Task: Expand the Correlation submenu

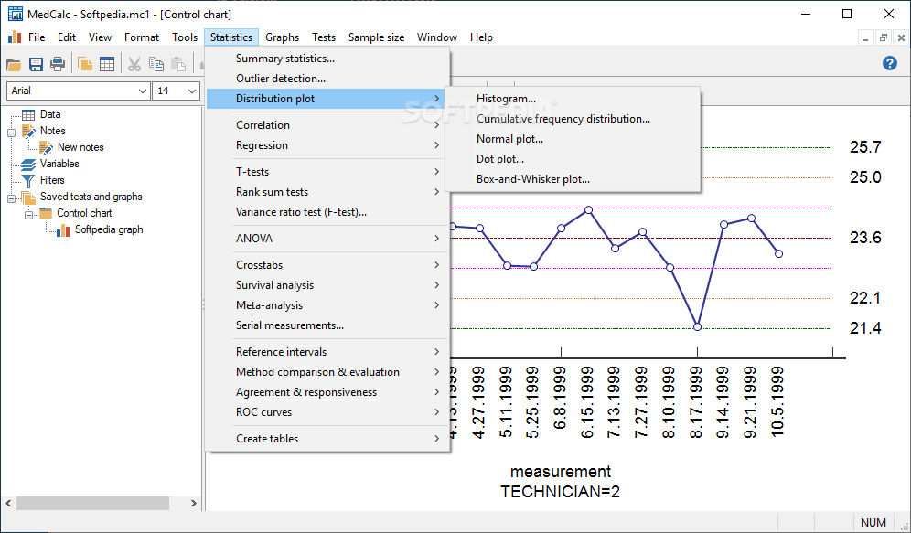Action: [327, 125]
